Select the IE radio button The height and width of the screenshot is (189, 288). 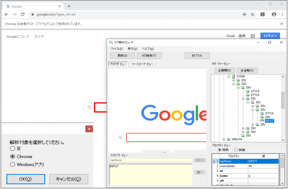coord(12,149)
